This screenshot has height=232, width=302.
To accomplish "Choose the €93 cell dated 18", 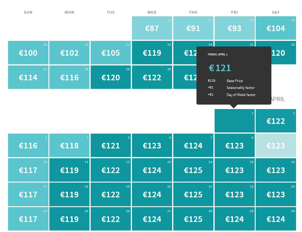I will pos(235,28).
